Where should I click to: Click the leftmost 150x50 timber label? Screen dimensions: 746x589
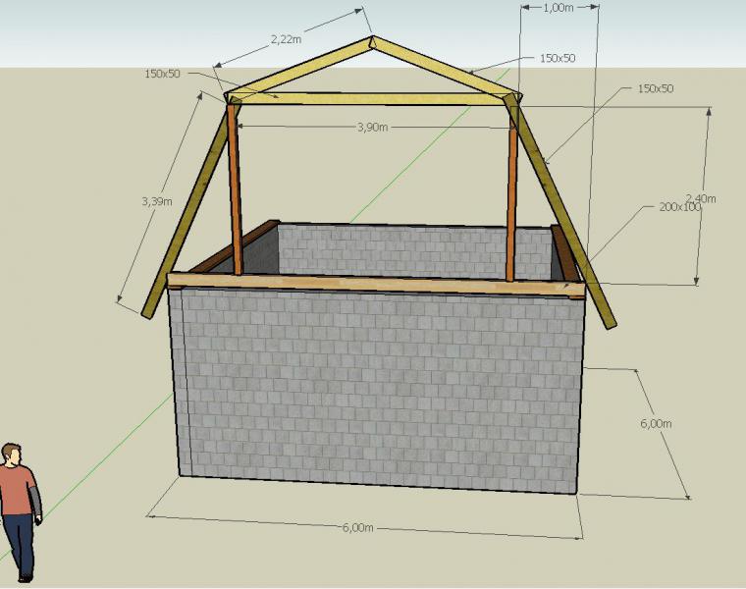(x=162, y=74)
